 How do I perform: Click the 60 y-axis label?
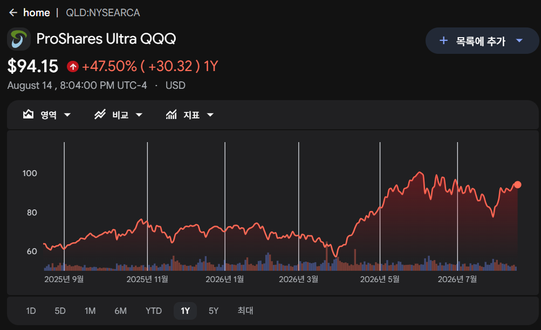pyautogui.click(x=32, y=251)
